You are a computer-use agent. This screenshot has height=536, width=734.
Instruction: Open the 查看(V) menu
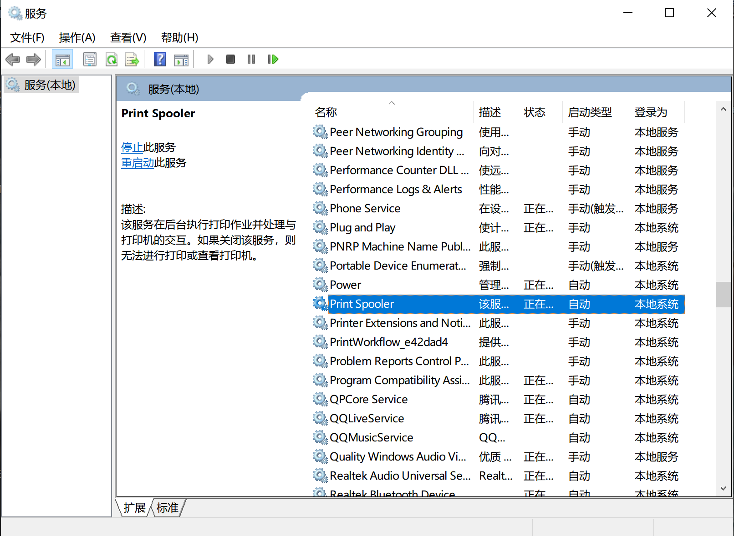click(x=128, y=38)
